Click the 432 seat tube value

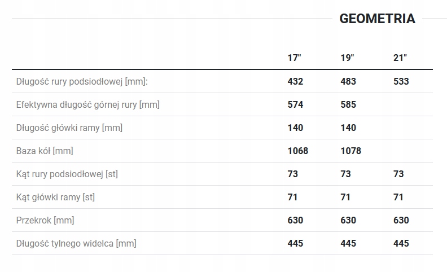point(295,81)
